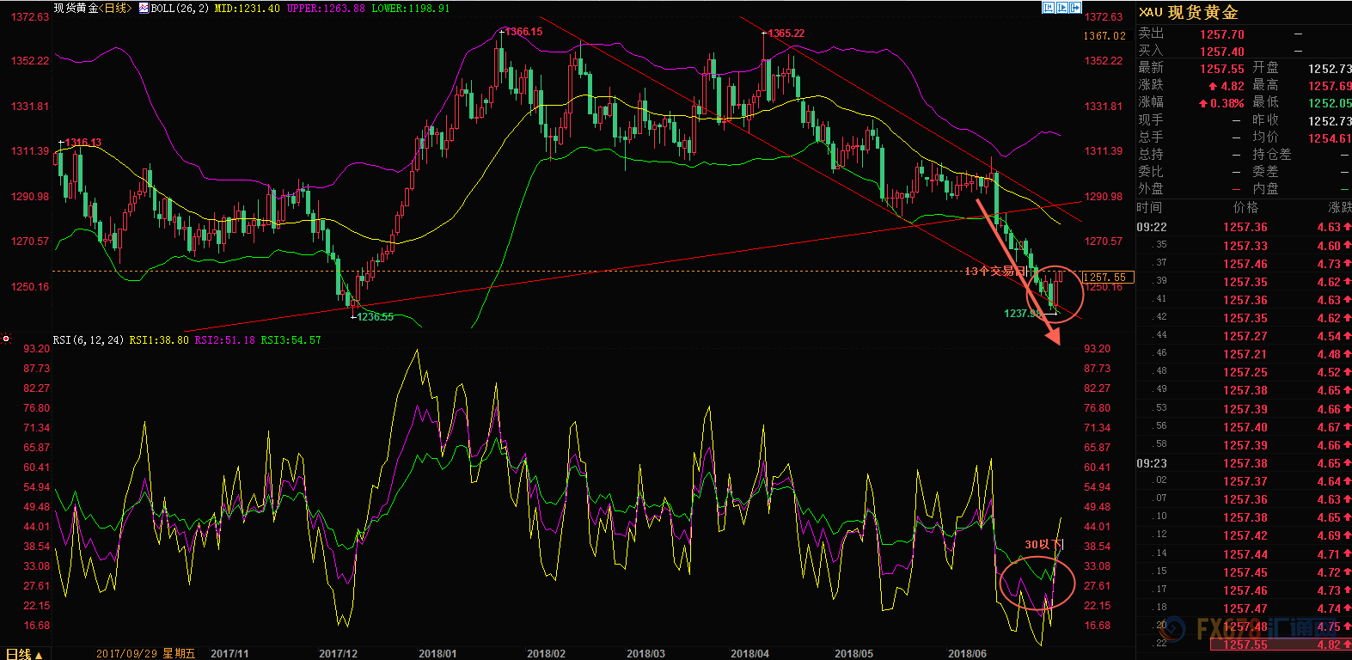Click the 最低 value 1252.05

[x=1330, y=103]
